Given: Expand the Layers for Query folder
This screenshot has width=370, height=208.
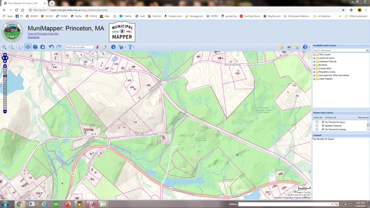Looking at the screenshot, I should point(314,58).
